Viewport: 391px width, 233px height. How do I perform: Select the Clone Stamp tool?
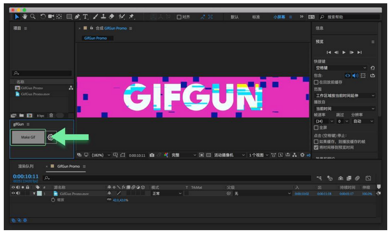(x=103, y=17)
